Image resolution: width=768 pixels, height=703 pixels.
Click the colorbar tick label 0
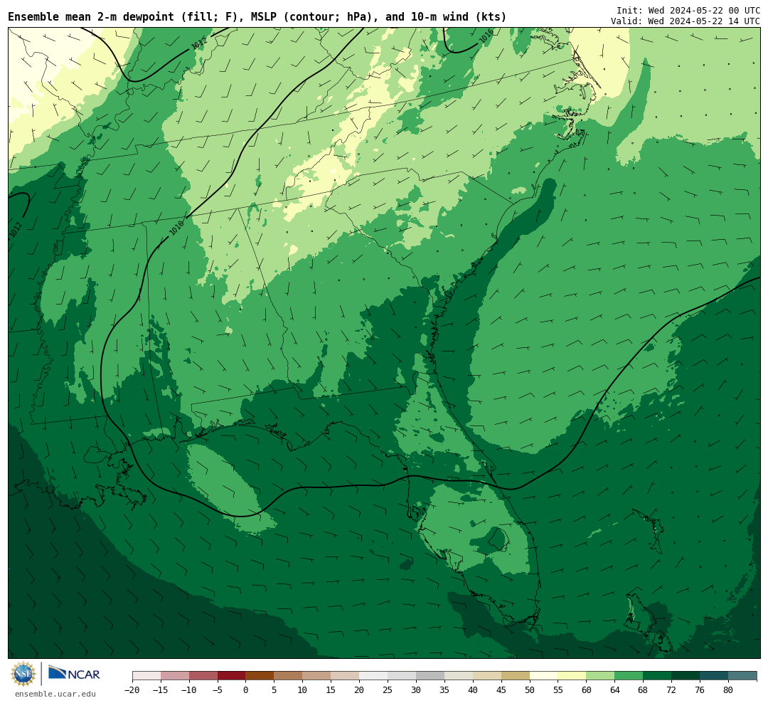coord(246,690)
